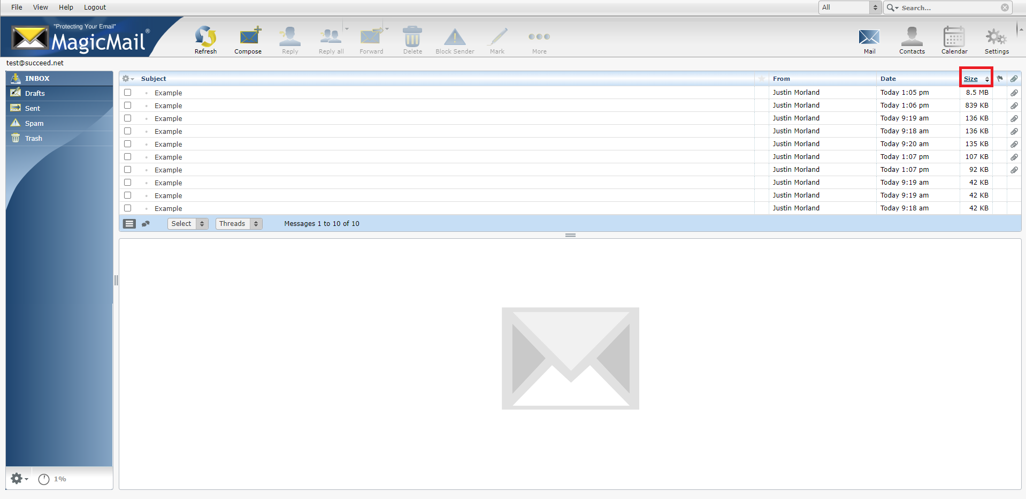This screenshot has height=499, width=1026.
Task: Click the star column header icon
Action: pyautogui.click(x=761, y=79)
